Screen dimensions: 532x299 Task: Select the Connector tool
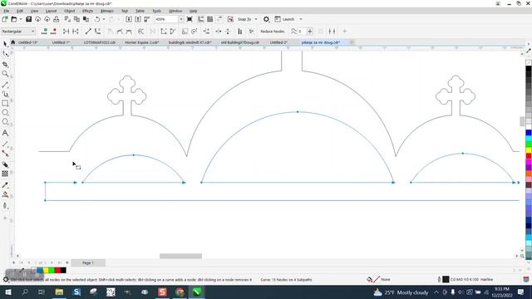click(5, 154)
